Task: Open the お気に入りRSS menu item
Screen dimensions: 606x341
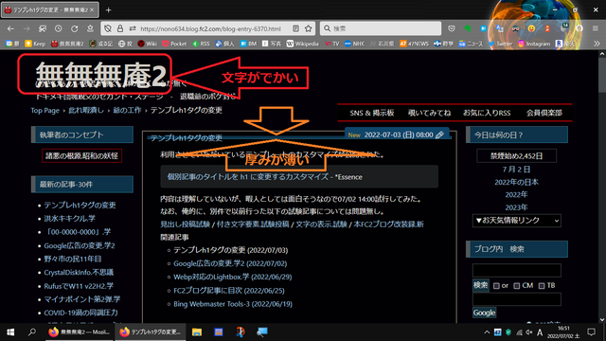Action: click(x=487, y=113)
